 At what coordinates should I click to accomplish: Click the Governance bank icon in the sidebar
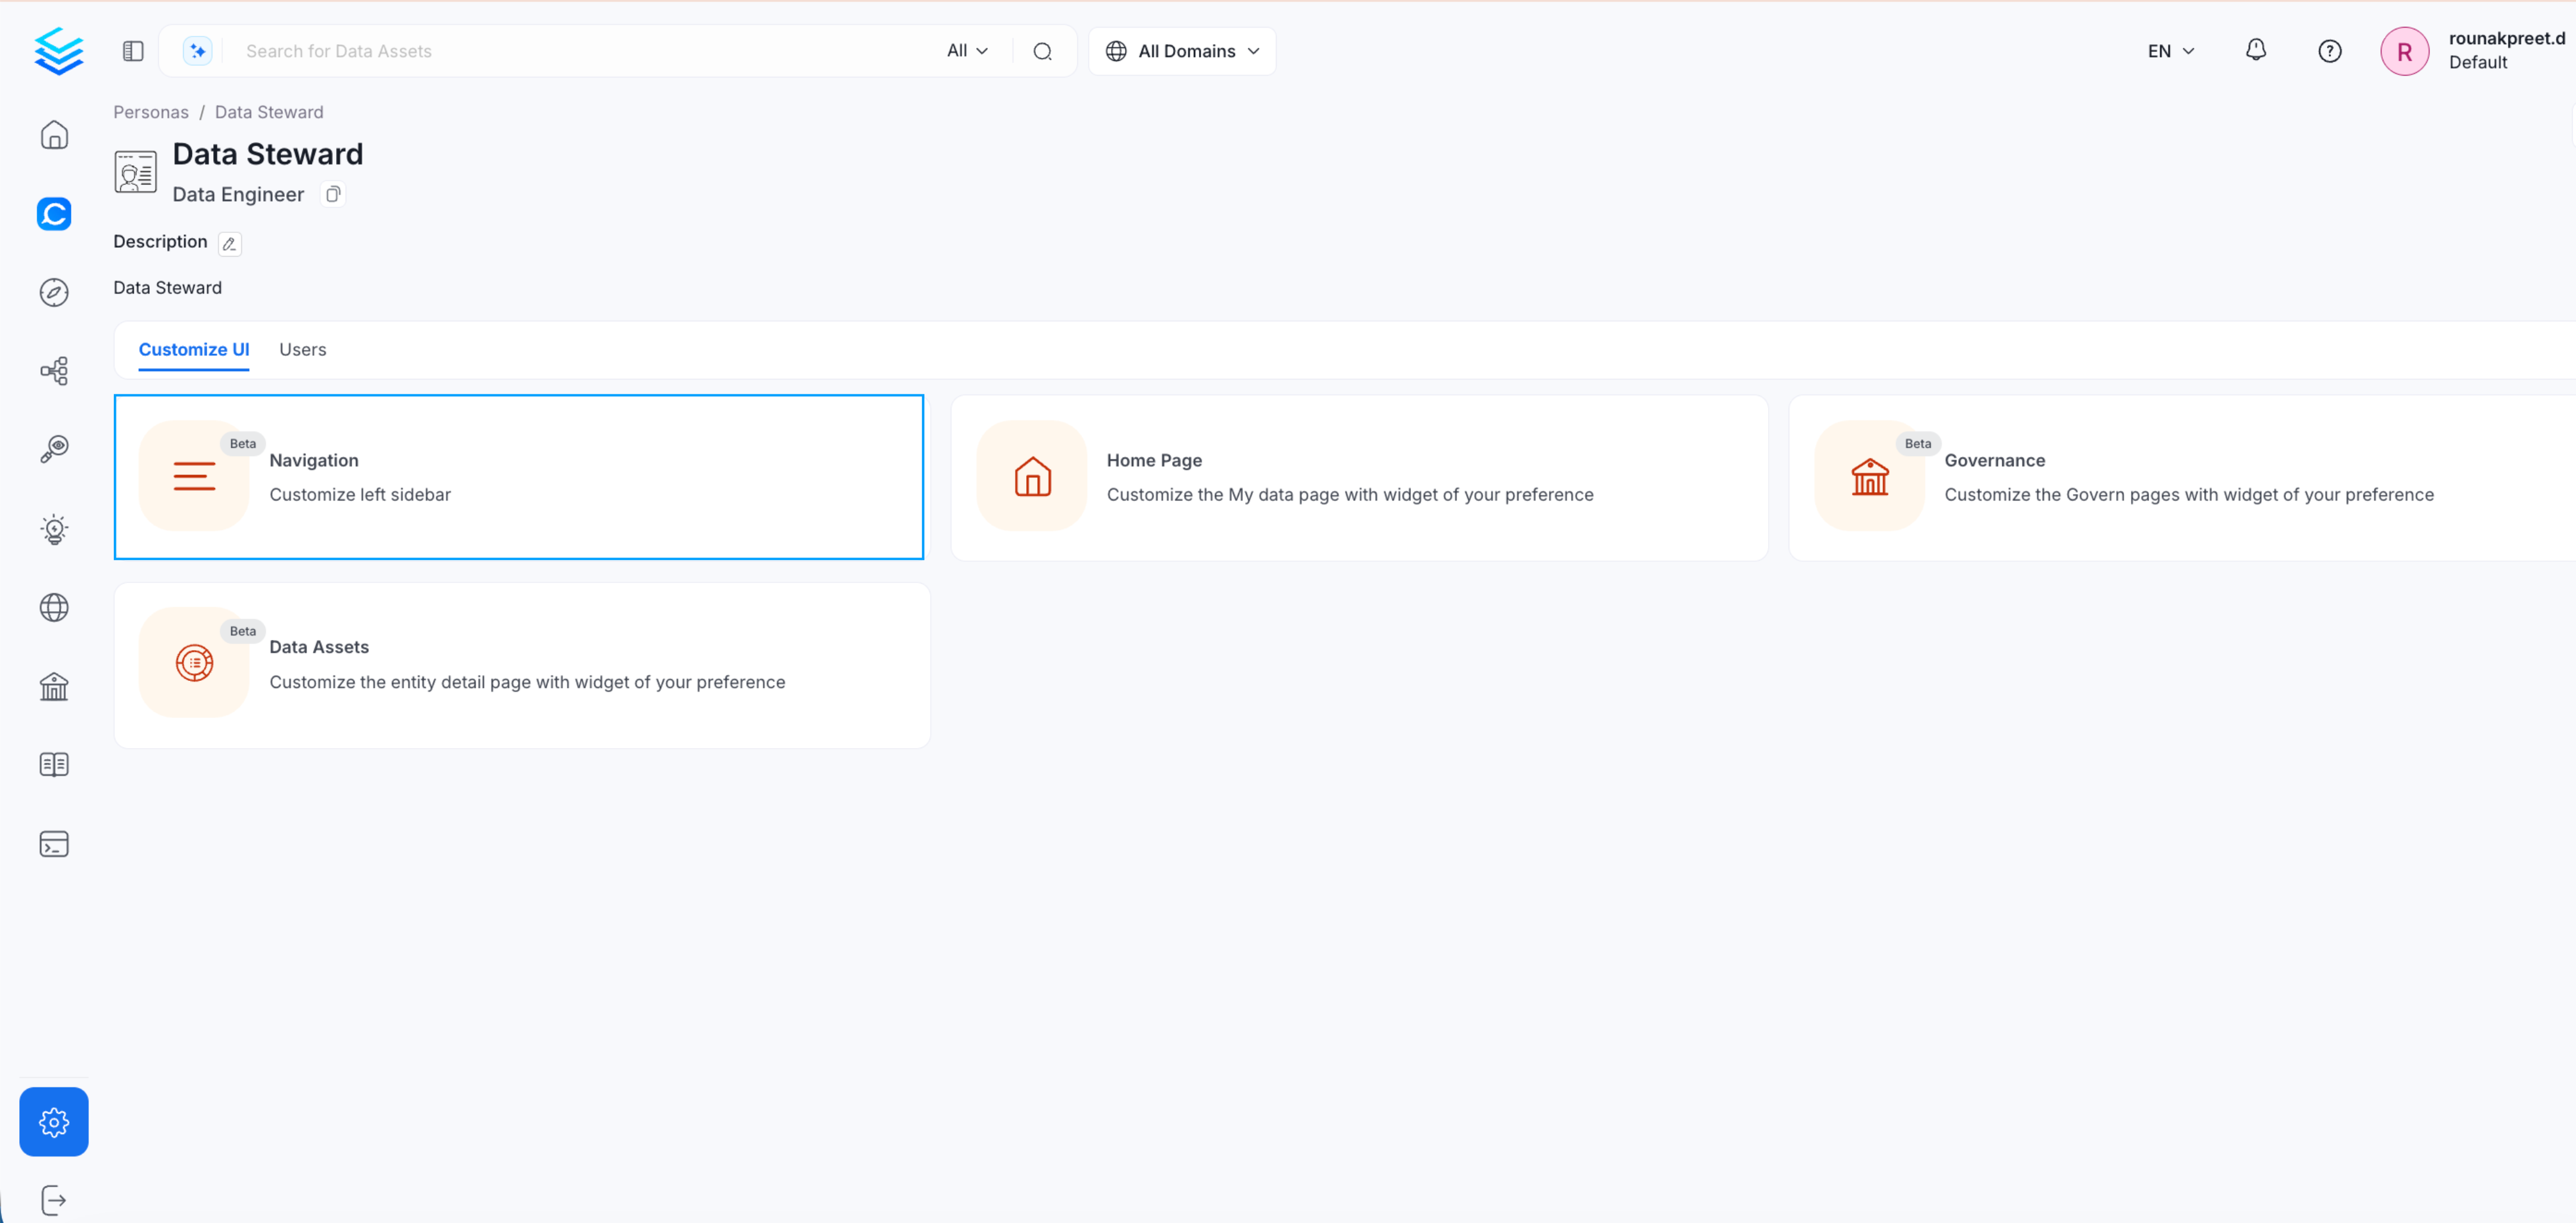coord(54,686)
